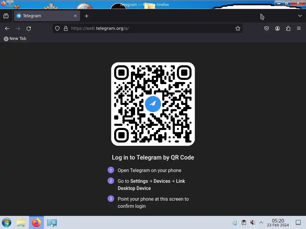Go back using the browser back arrow
The height and width of the screenshot is (229, 306).
click(x=7, y=28)
